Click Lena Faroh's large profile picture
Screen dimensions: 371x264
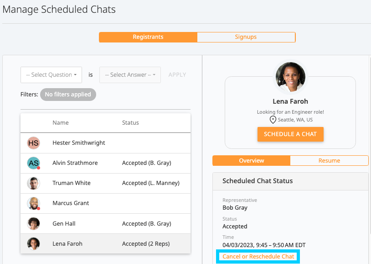[290, 77]
